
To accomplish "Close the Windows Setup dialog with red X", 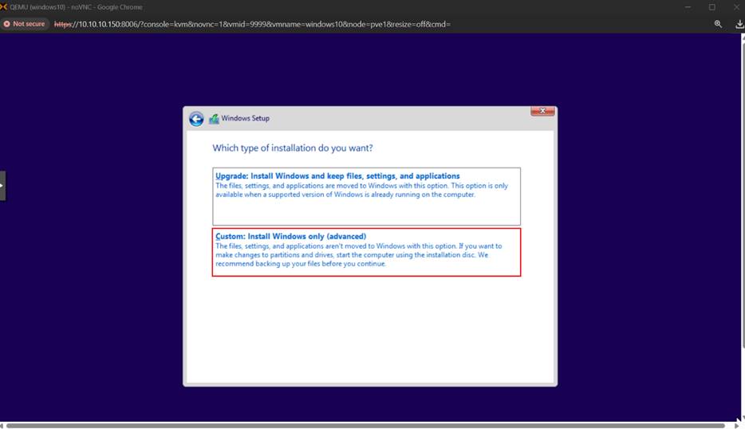I will click(542, 111).
